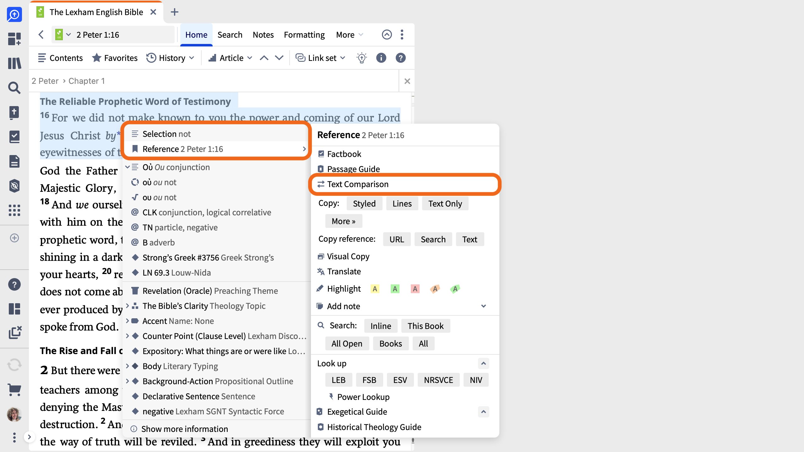The height and width of the screenshot is (452, 804).
Task: Apply the yellow highlight swatch
Action: pyautogui.click(x=375, y=289)
